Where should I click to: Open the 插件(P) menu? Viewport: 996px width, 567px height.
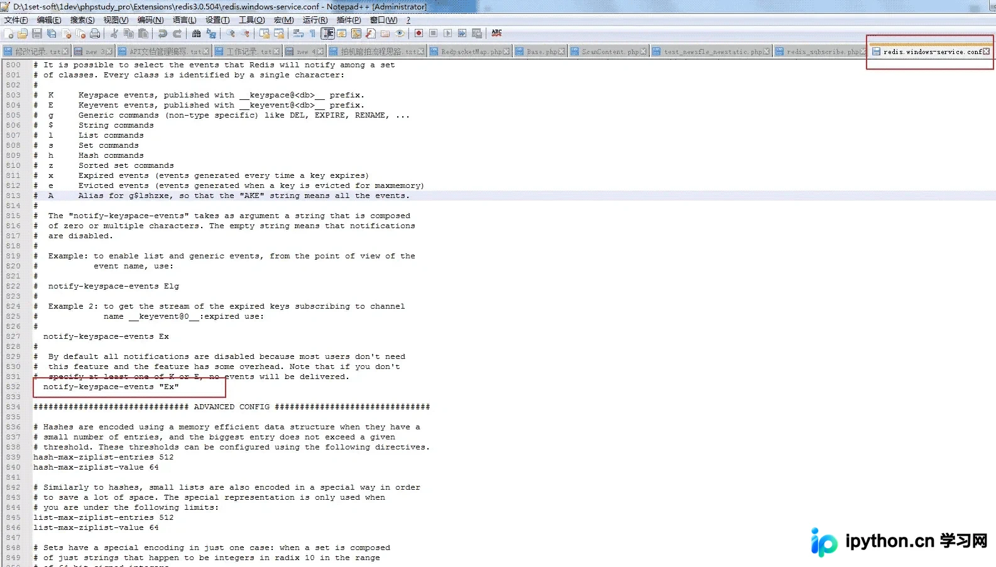(x=349, y=20)
